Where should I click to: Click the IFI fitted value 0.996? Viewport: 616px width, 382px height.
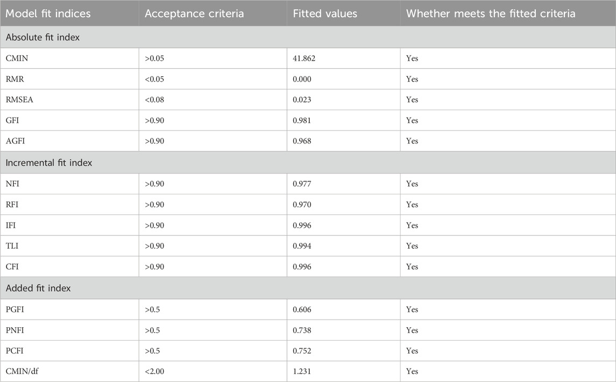click(x=302, y=226)
